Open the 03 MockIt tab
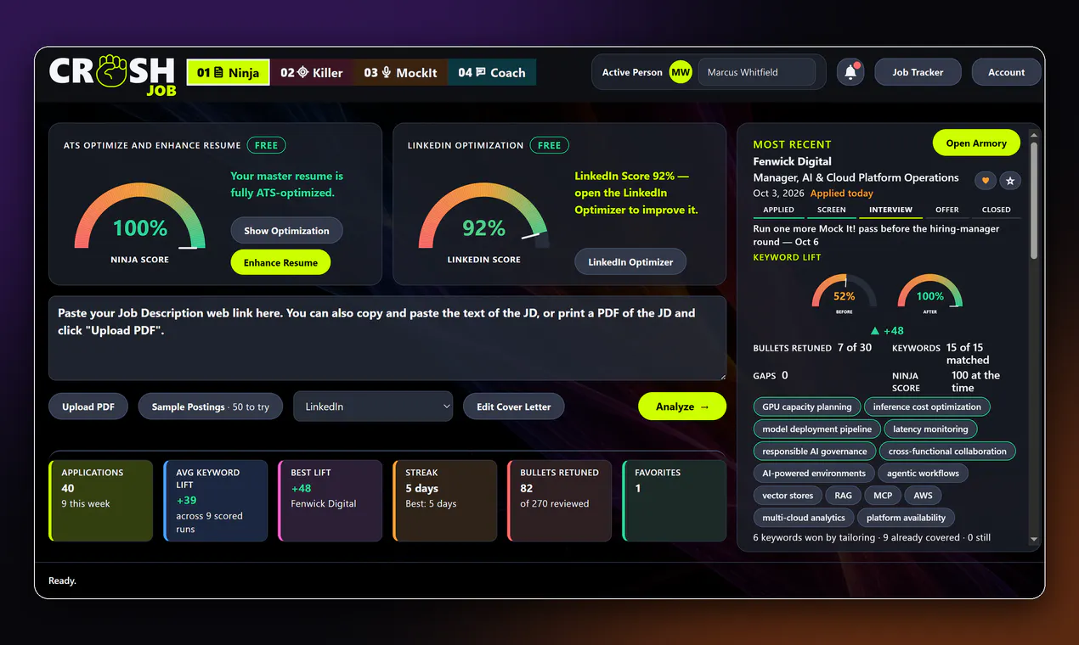This screenshot has width=1079, height=645. tap(400, 73)
